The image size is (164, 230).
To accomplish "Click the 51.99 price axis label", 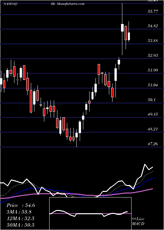I will [x=153, y=70].
